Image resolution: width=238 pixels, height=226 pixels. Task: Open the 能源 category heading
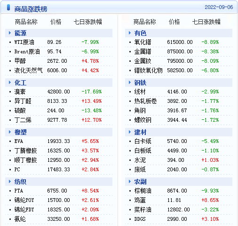click(x=20, y=33)
